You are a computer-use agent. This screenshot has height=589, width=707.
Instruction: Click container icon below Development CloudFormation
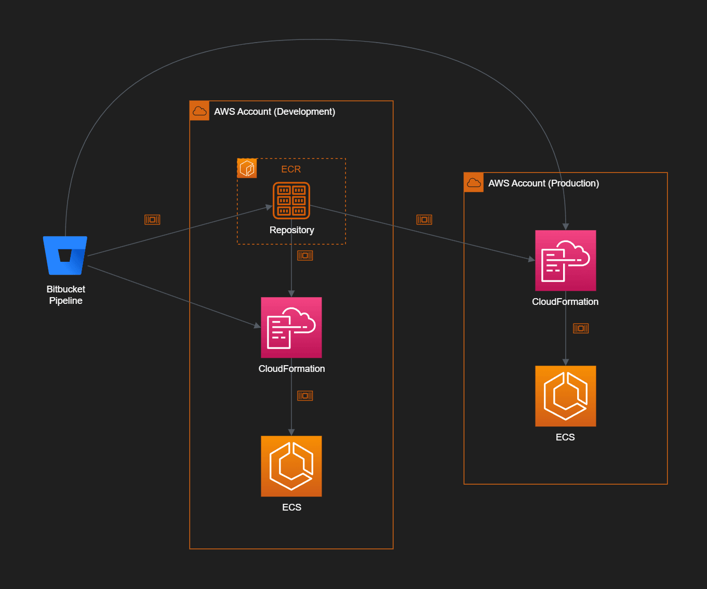[x=305, y=396]
